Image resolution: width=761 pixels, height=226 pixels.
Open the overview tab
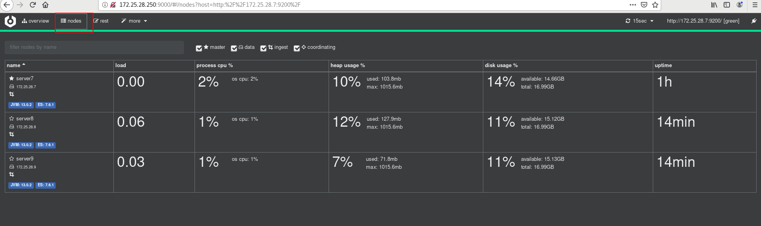tap(35, 21)
